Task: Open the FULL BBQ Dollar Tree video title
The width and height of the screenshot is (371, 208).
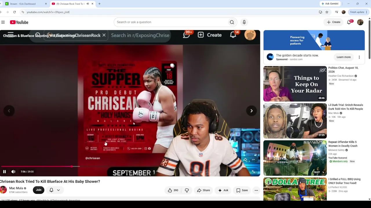Action: 344,181
